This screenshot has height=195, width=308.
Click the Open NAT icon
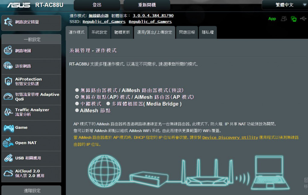point(8,142)
